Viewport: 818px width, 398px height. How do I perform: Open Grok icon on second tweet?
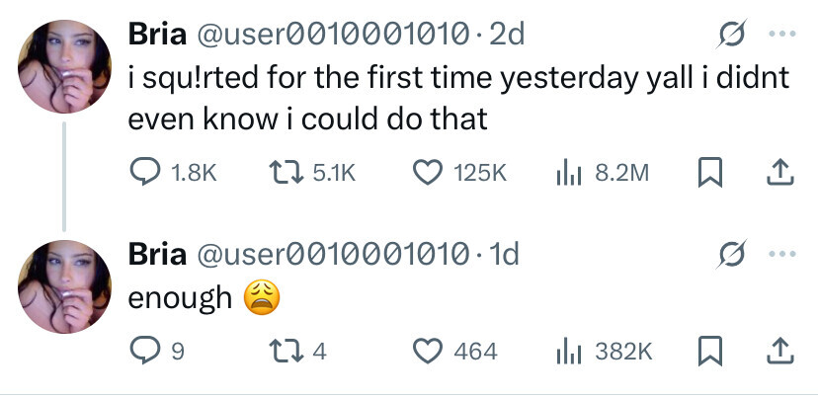pos(732,256)
